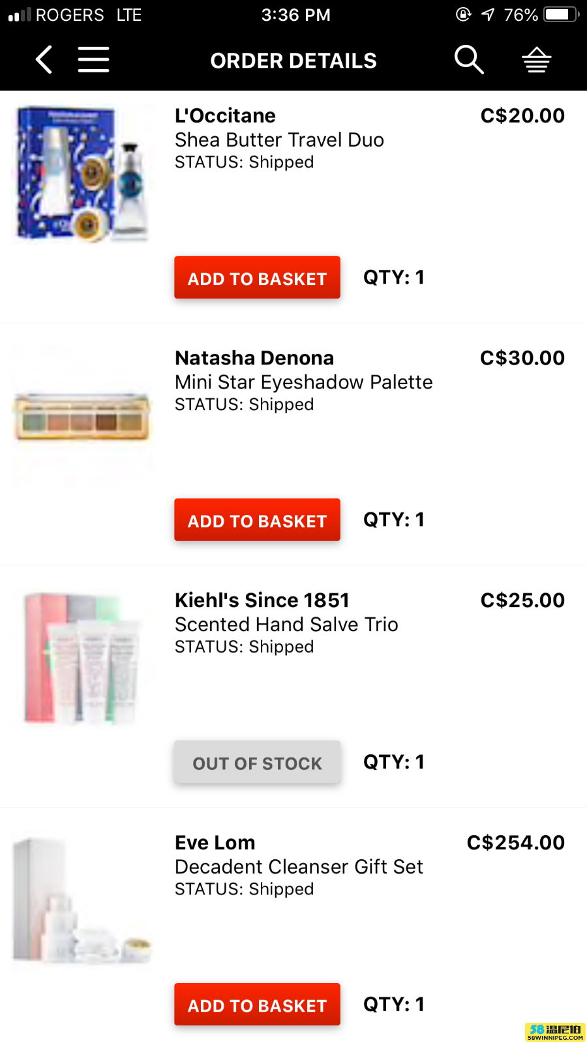Tap the Order Details header title
Screen dimensions: 587x1043
(x=293, y=61)
